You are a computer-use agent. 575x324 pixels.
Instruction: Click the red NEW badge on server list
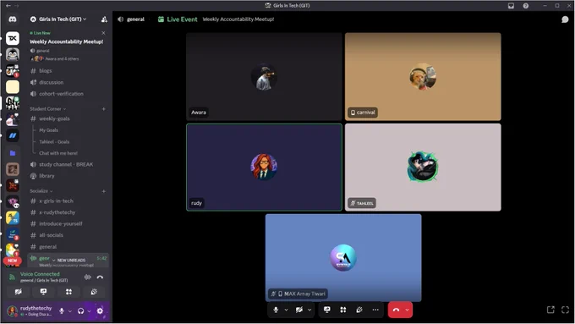[13, 261]
